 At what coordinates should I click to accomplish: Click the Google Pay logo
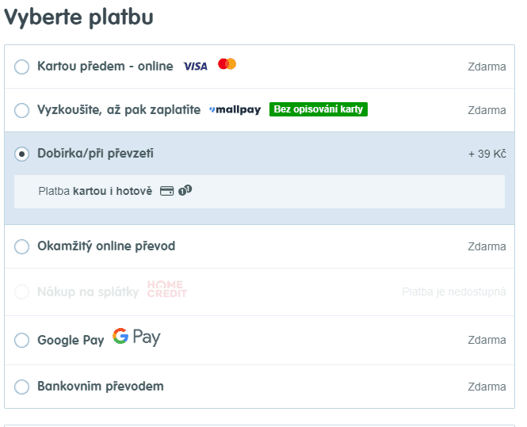pyautogui.click(x=136, y=337)
